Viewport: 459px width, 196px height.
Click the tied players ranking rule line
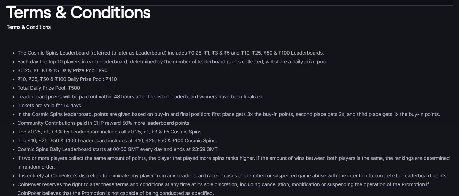coord(233,158)
